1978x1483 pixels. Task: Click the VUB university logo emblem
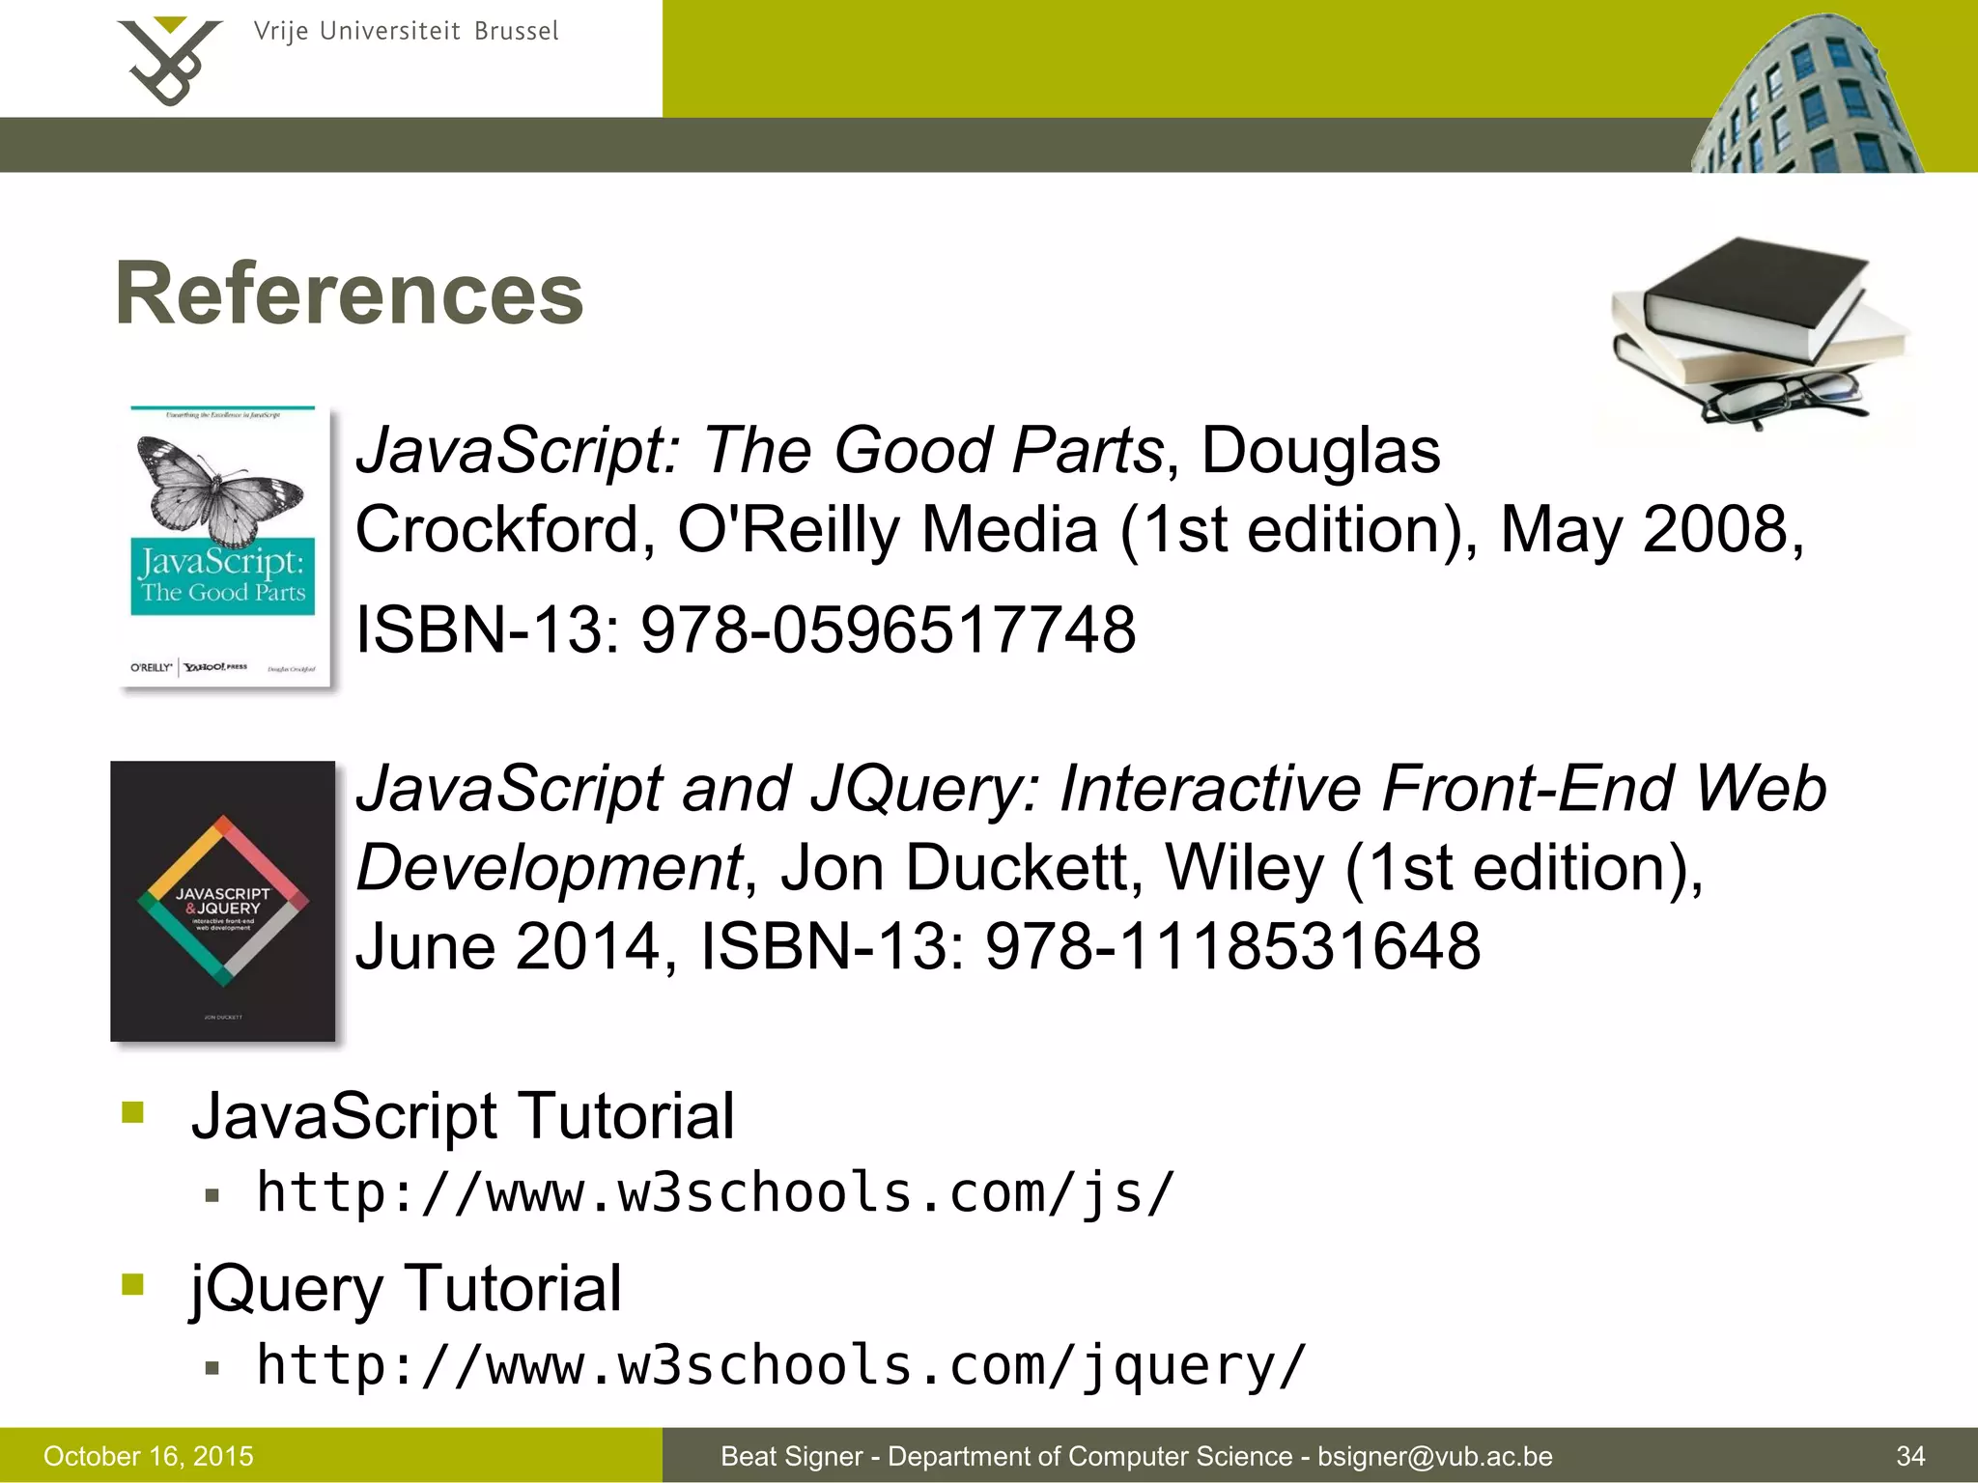(169, 60)
